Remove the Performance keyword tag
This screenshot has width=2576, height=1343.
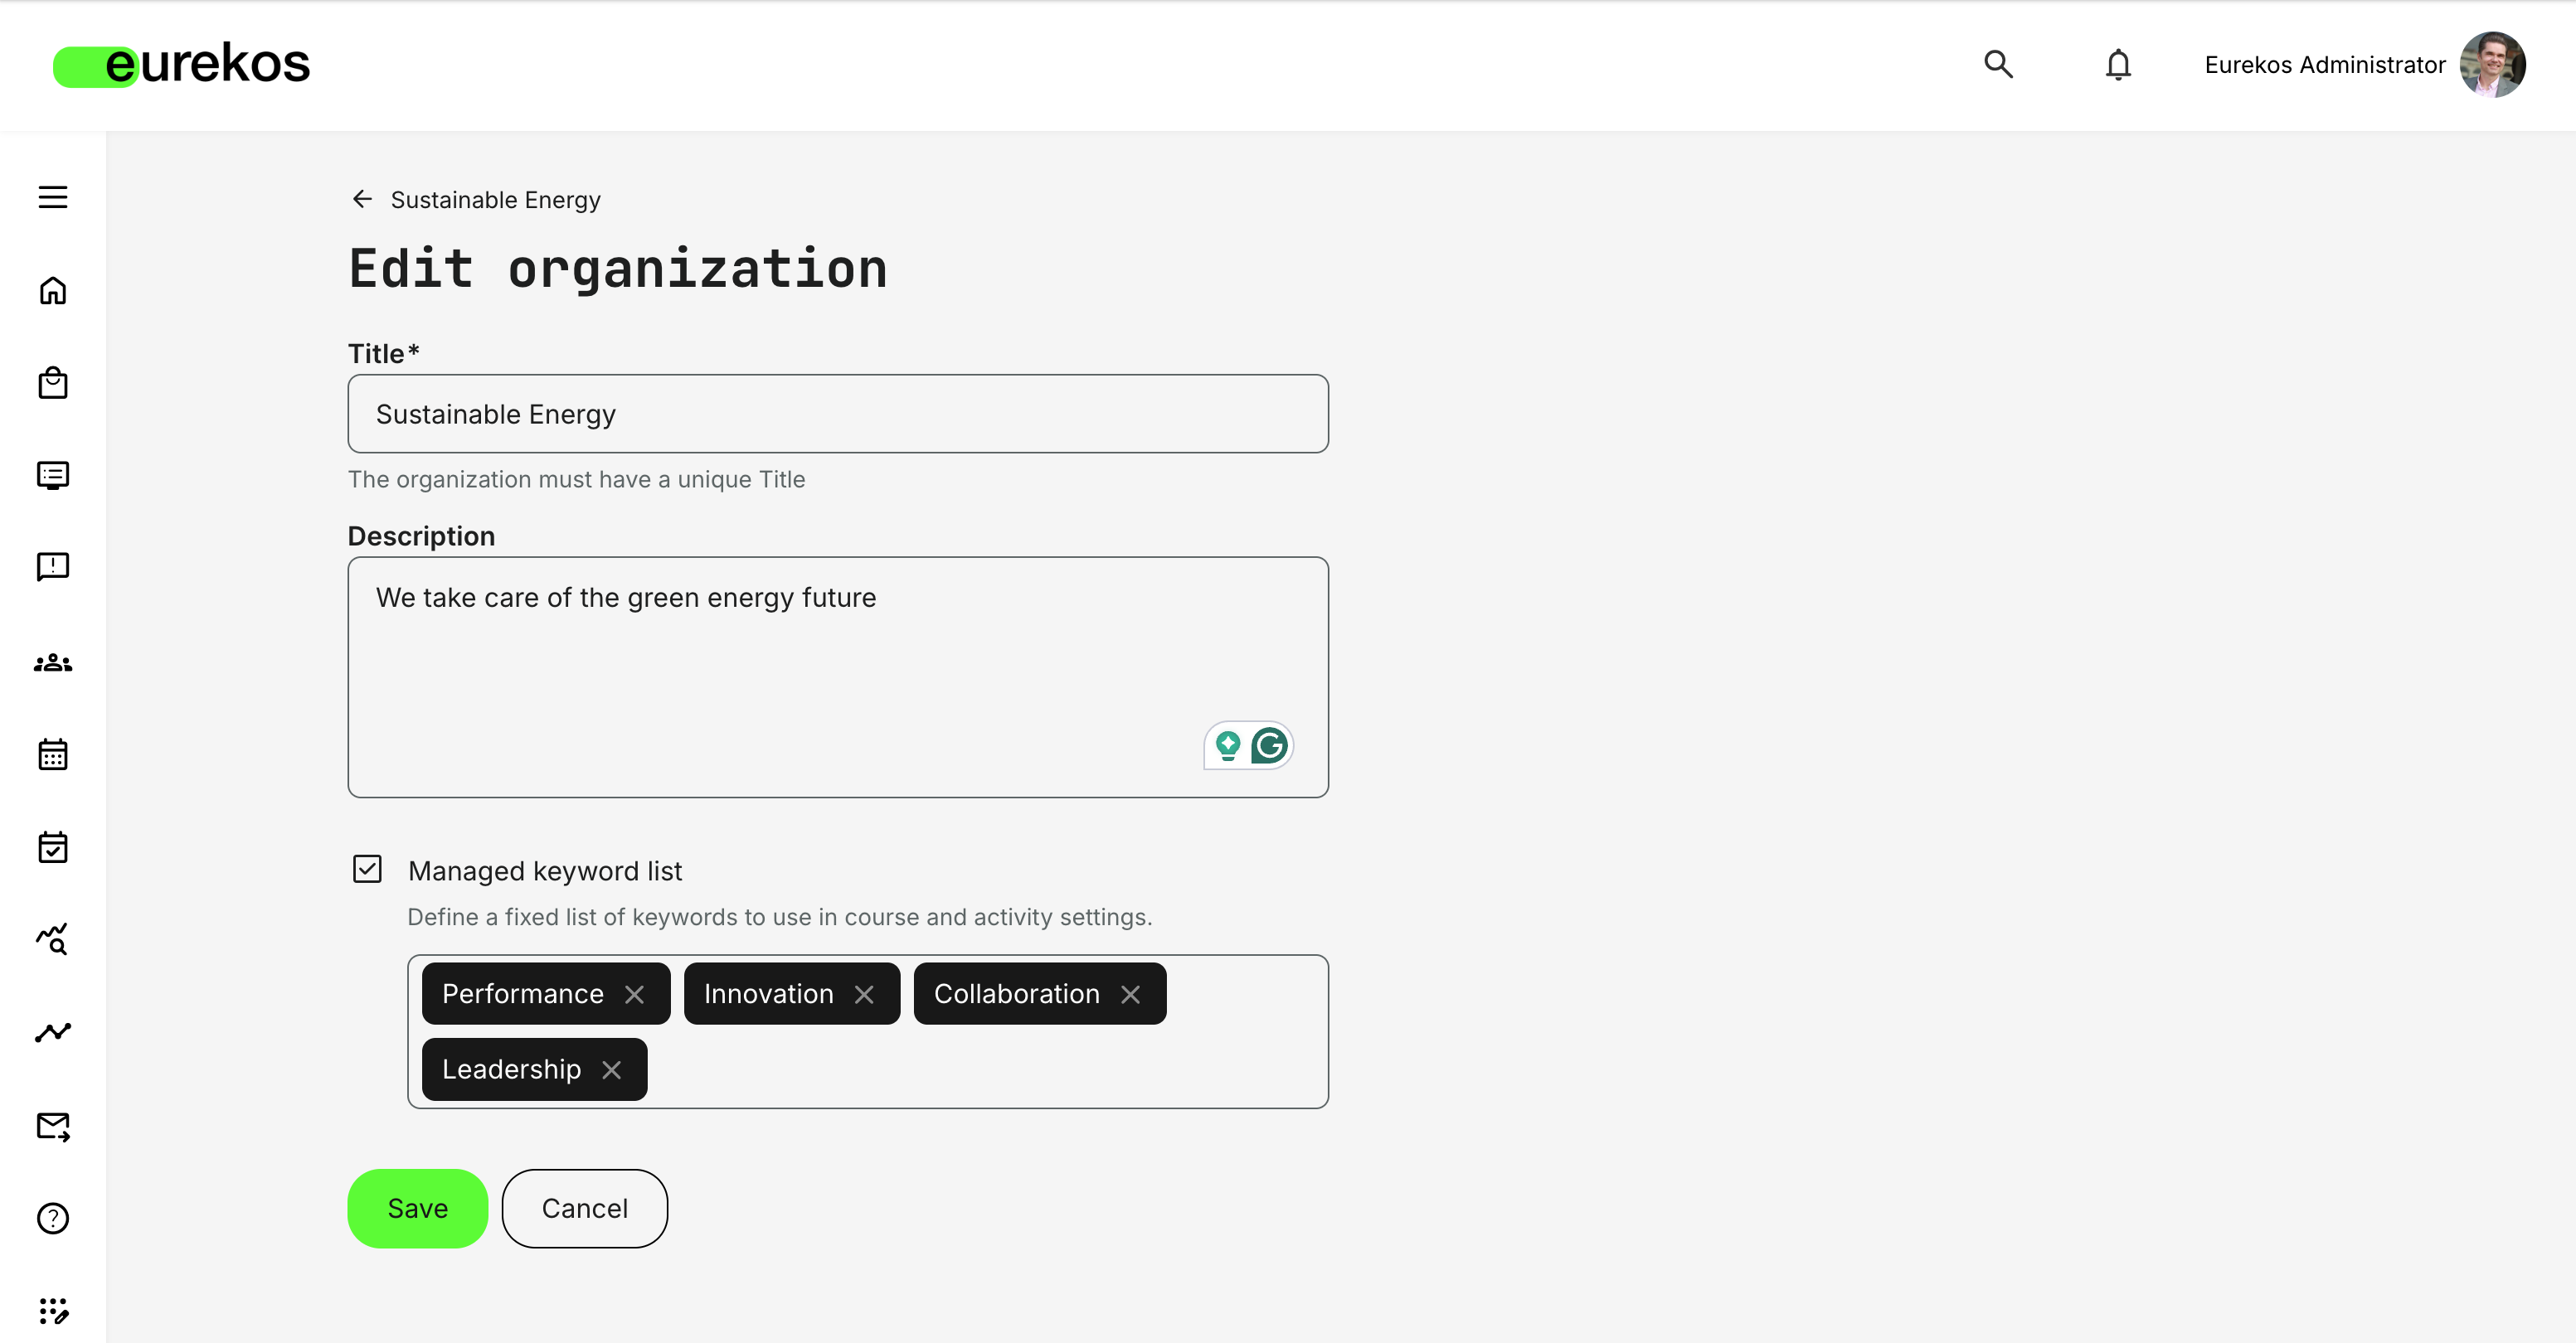coord(636,993)
